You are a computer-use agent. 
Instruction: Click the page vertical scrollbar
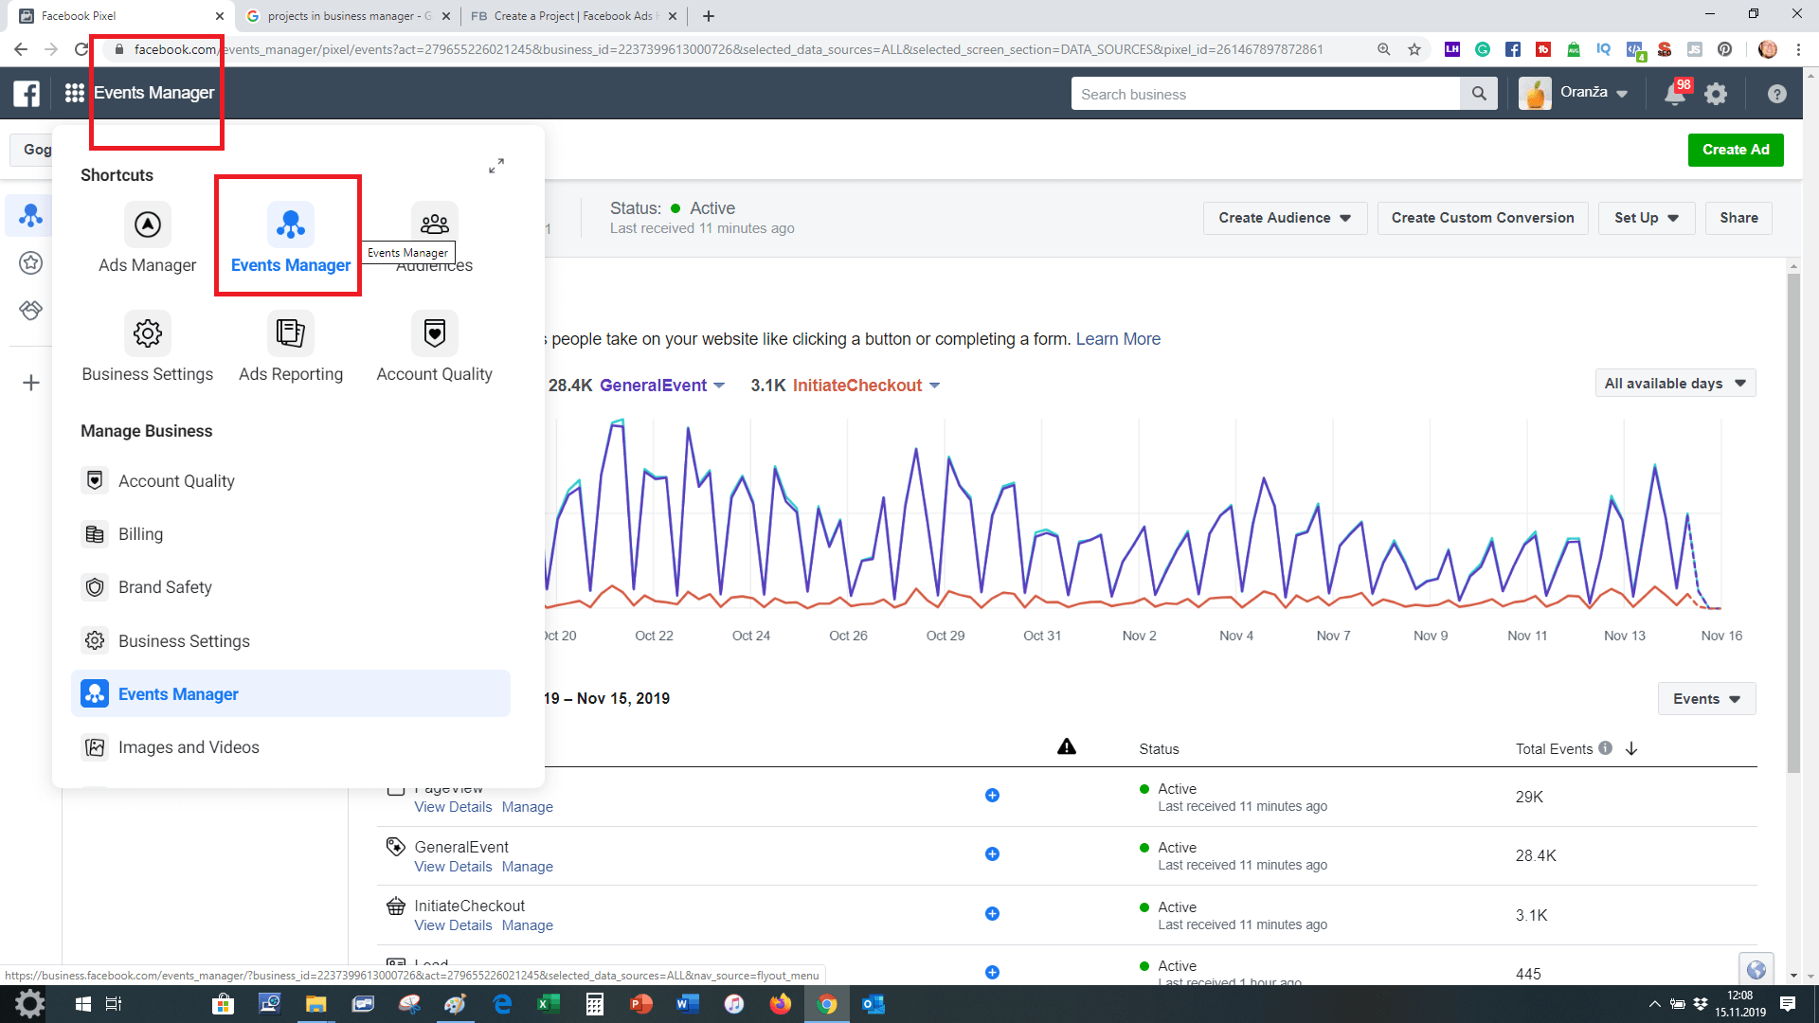point(1792,521)
